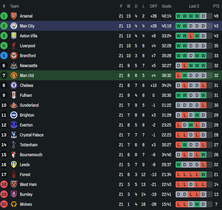The height and width of the screenshot is (210, 222).
Task: Open the Sunderland team page
Action: point(29,105)
